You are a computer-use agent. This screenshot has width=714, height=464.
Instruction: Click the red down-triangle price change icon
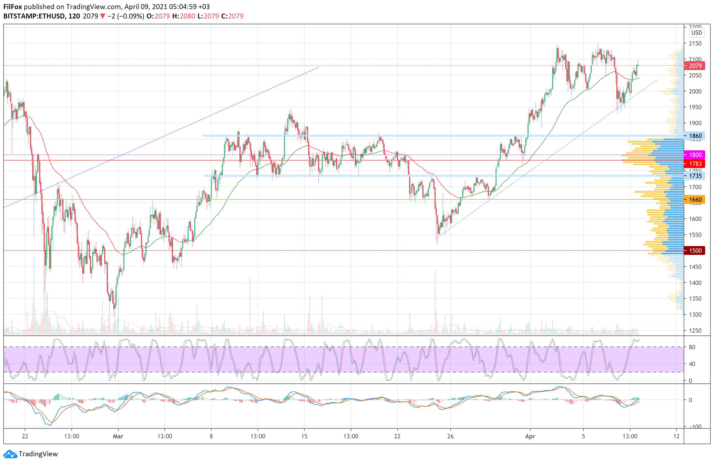(103, 16)
